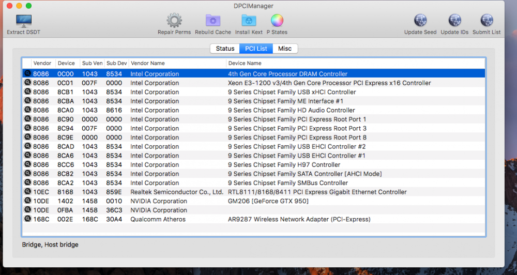Click 'Realtek Semiconductor Co., Ltd.' vendor name
The height and width of the screenshot is (275, 517).
177,192
